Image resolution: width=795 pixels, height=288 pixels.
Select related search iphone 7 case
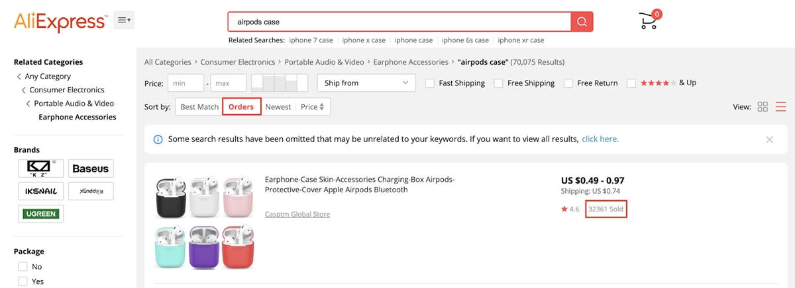[311, 40]
